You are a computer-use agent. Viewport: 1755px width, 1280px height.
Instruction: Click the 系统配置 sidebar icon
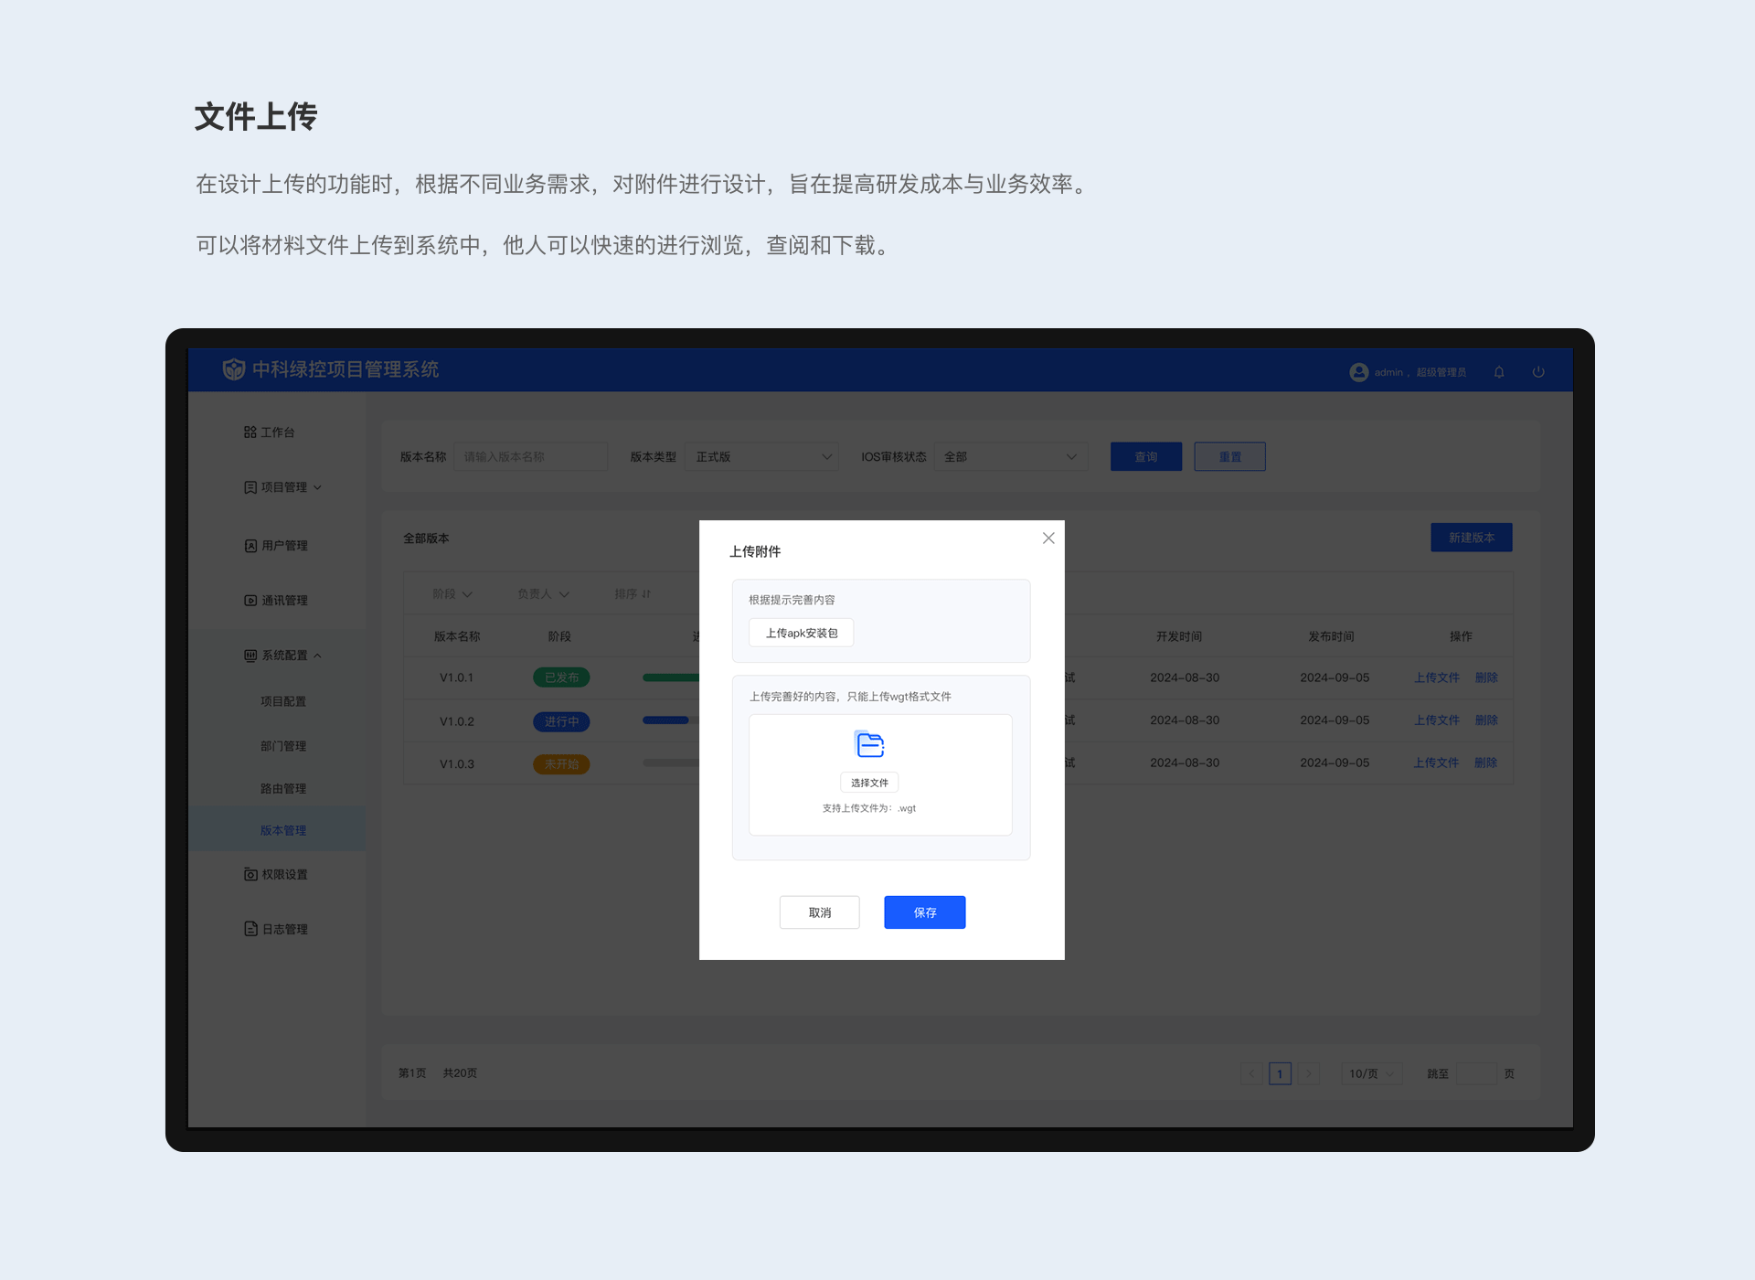pos(250,656)
